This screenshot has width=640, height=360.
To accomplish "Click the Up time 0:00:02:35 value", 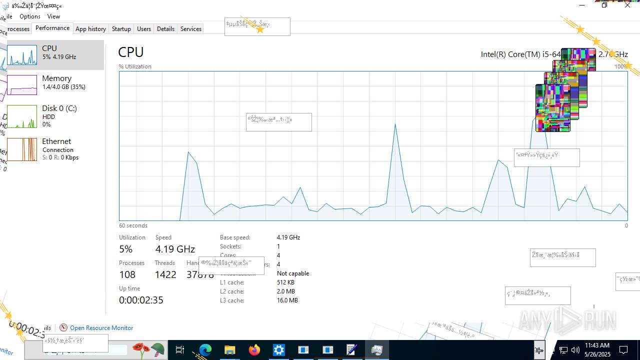I will coord(141,300).
